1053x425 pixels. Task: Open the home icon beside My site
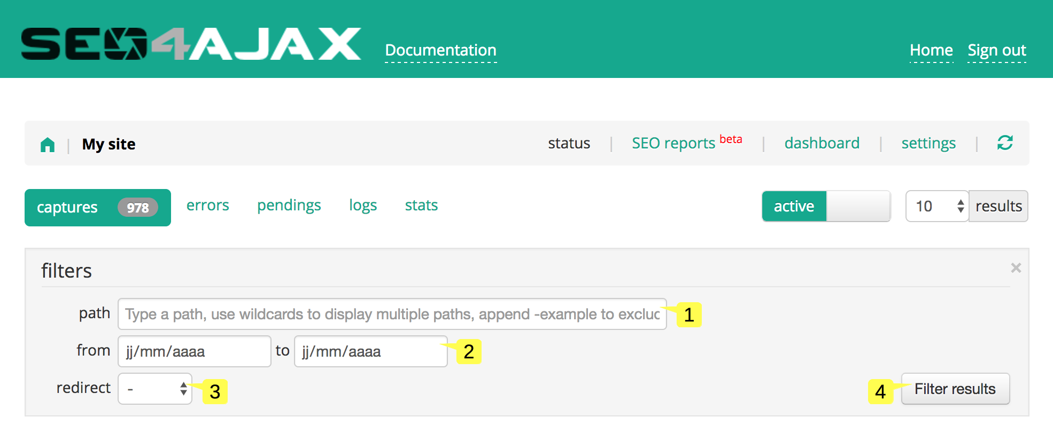pyautogui.click(x=48, y=145)
